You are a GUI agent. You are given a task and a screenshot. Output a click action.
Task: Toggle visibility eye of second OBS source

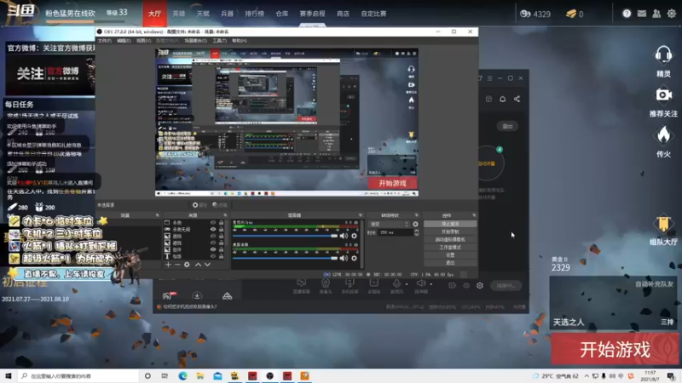click(213, 229)
